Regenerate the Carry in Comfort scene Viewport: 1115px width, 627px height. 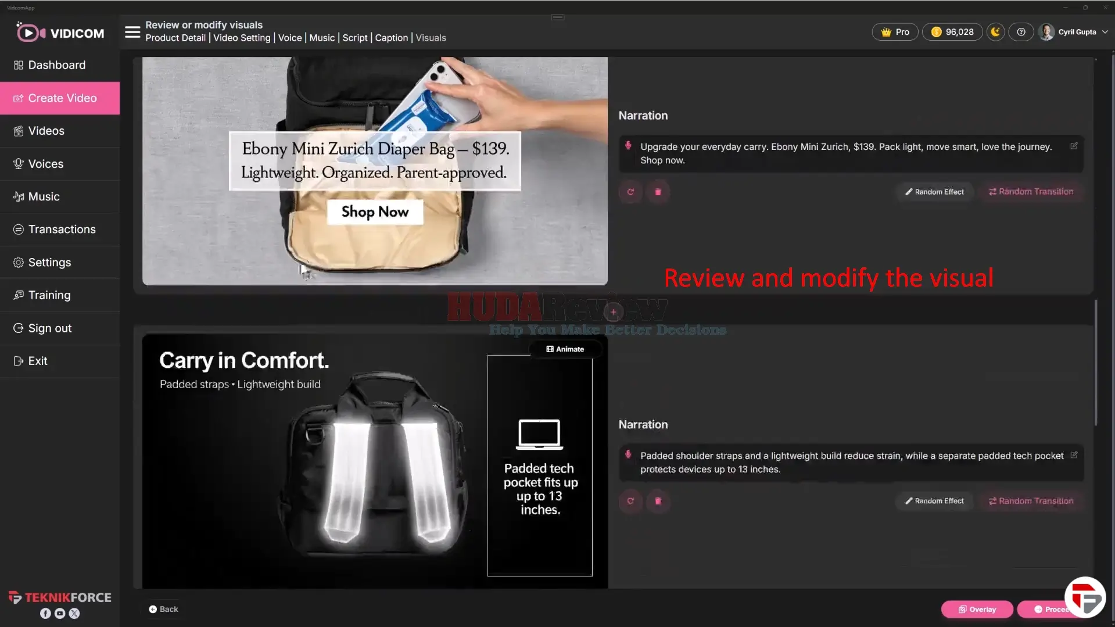pos(630,501)
